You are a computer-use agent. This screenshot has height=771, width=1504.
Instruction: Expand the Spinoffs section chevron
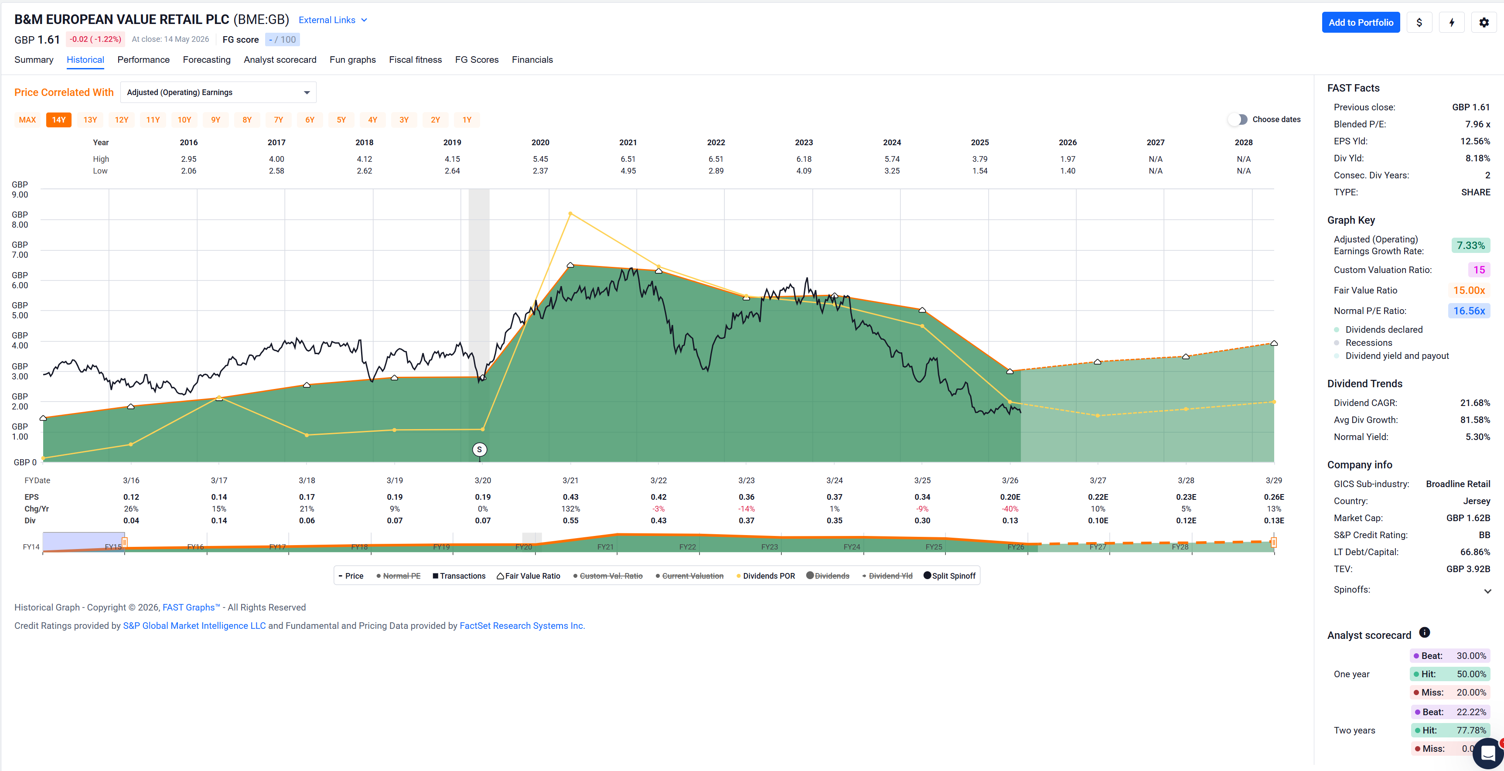click(x=1487, y=591)
